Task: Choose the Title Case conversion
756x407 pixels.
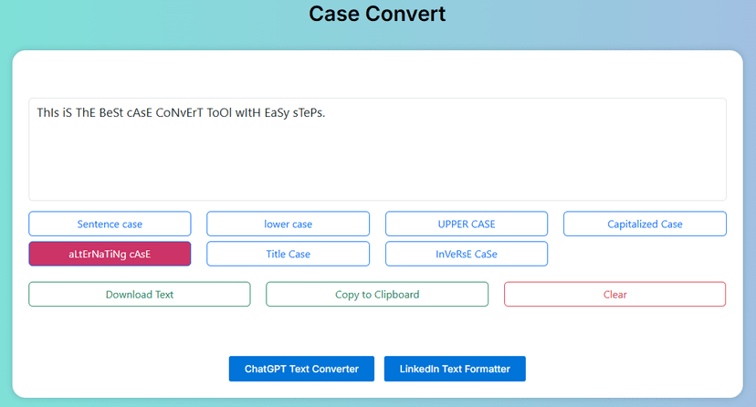Action: pyautogui.click(x=288, y=254)
